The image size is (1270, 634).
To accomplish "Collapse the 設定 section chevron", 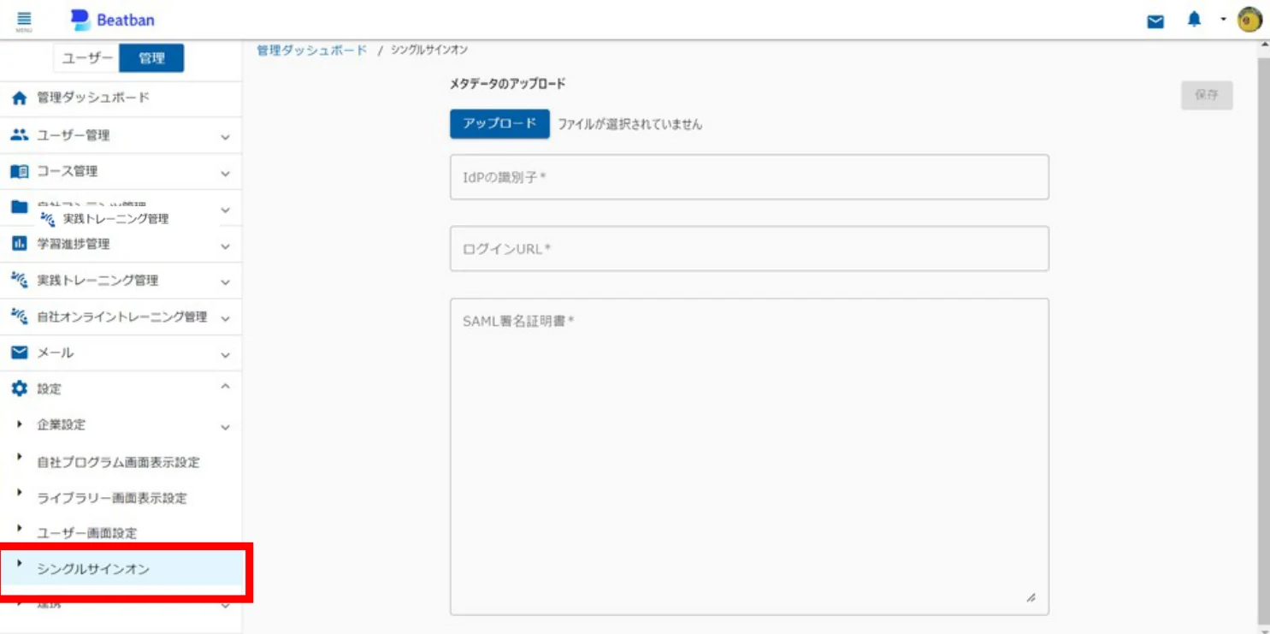I will [x=225, y=387].
